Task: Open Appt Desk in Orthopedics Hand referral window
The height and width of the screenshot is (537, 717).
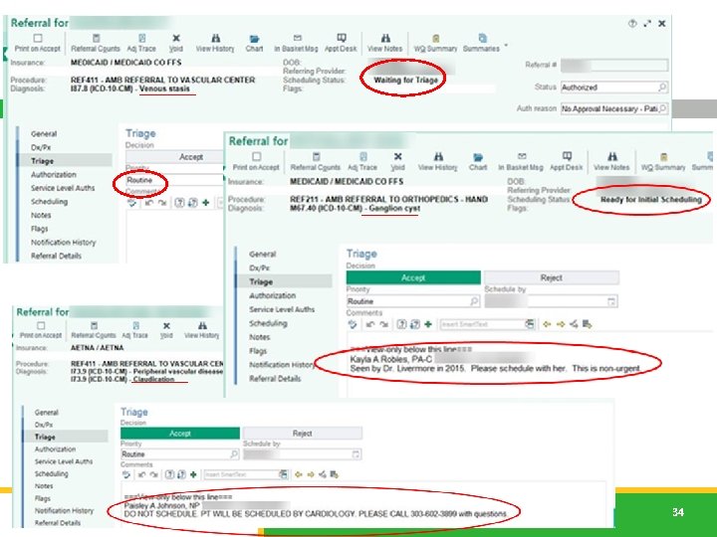Action: coord(566,162)
